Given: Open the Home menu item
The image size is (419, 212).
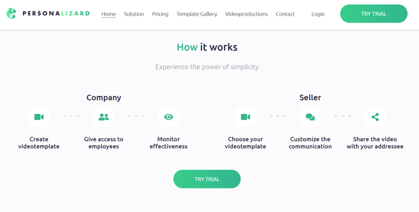Looking at the screenshot, I should point(109,14).
